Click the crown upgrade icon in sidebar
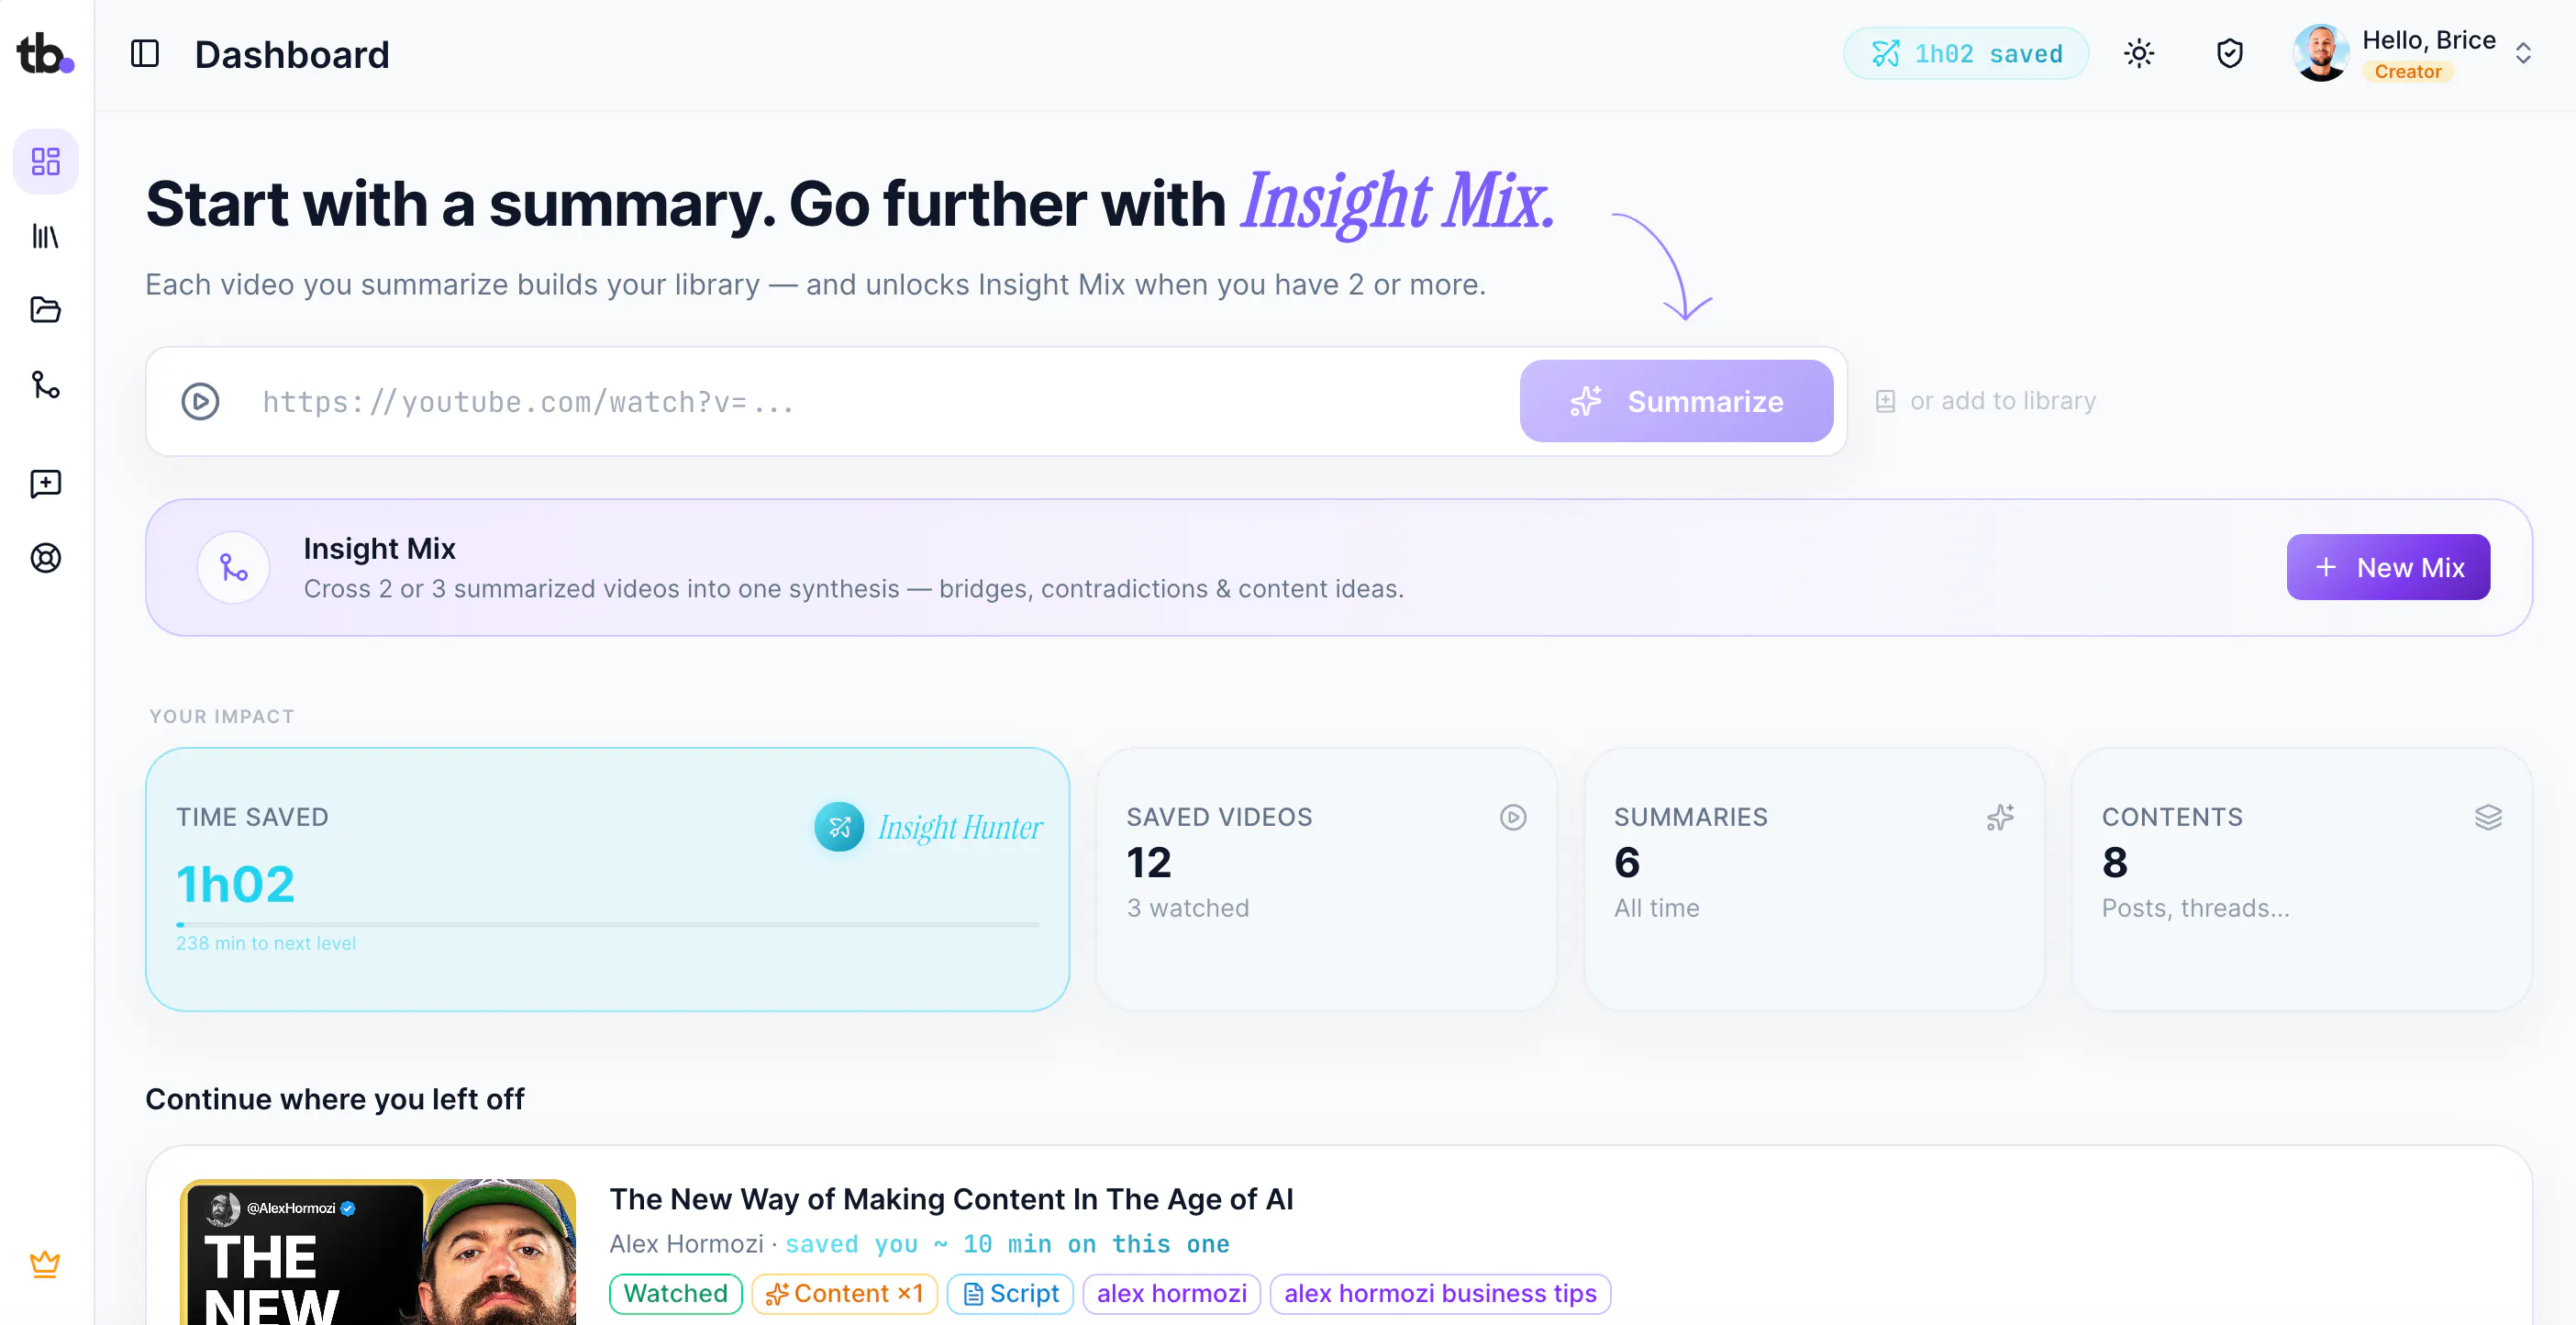Viewport: 2576px width, 1325px height. point(45,1264)
